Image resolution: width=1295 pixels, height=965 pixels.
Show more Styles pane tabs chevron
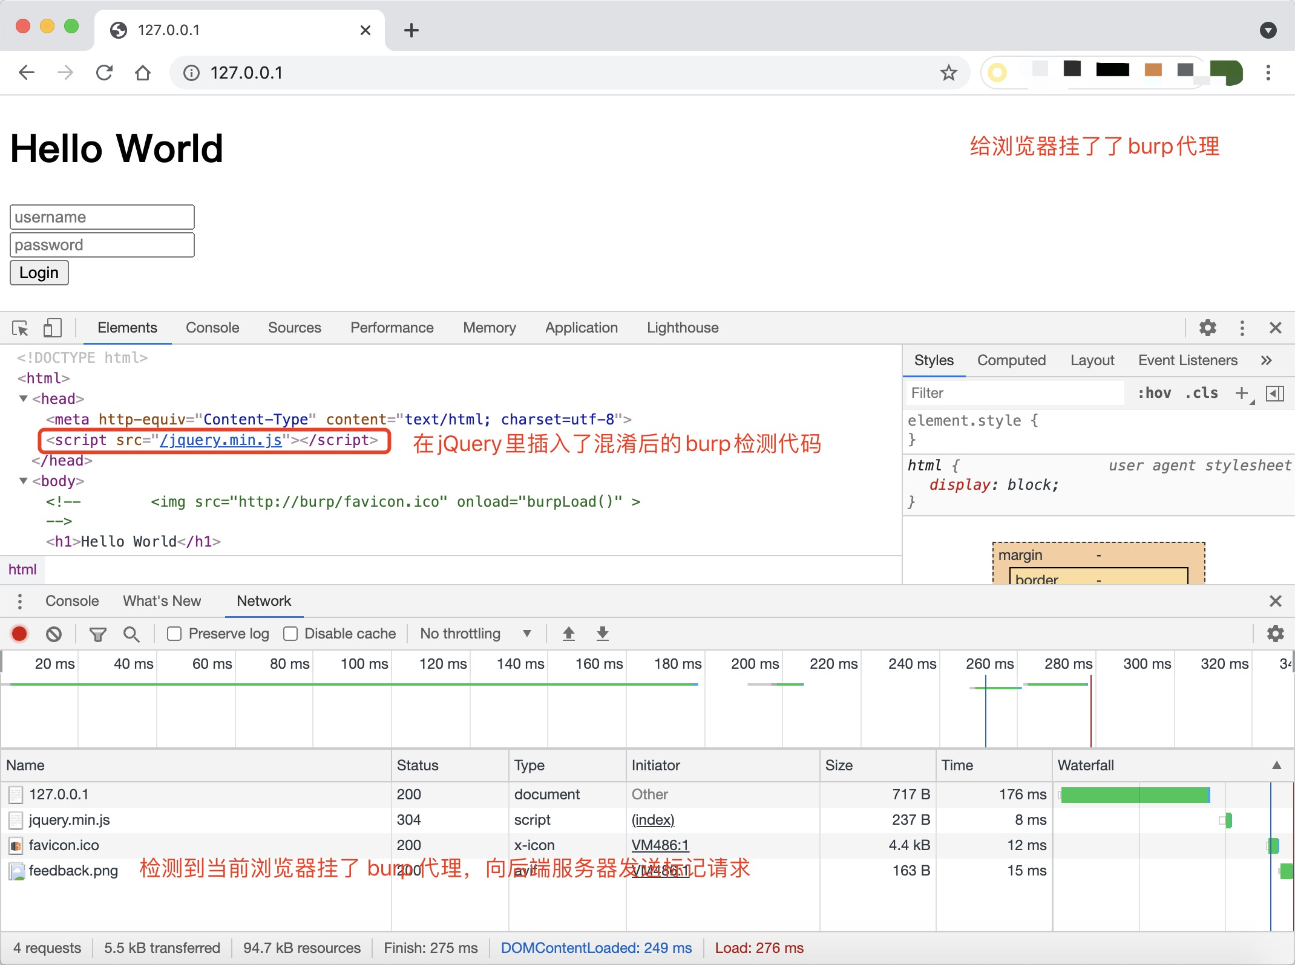[x=1266, y=360]
